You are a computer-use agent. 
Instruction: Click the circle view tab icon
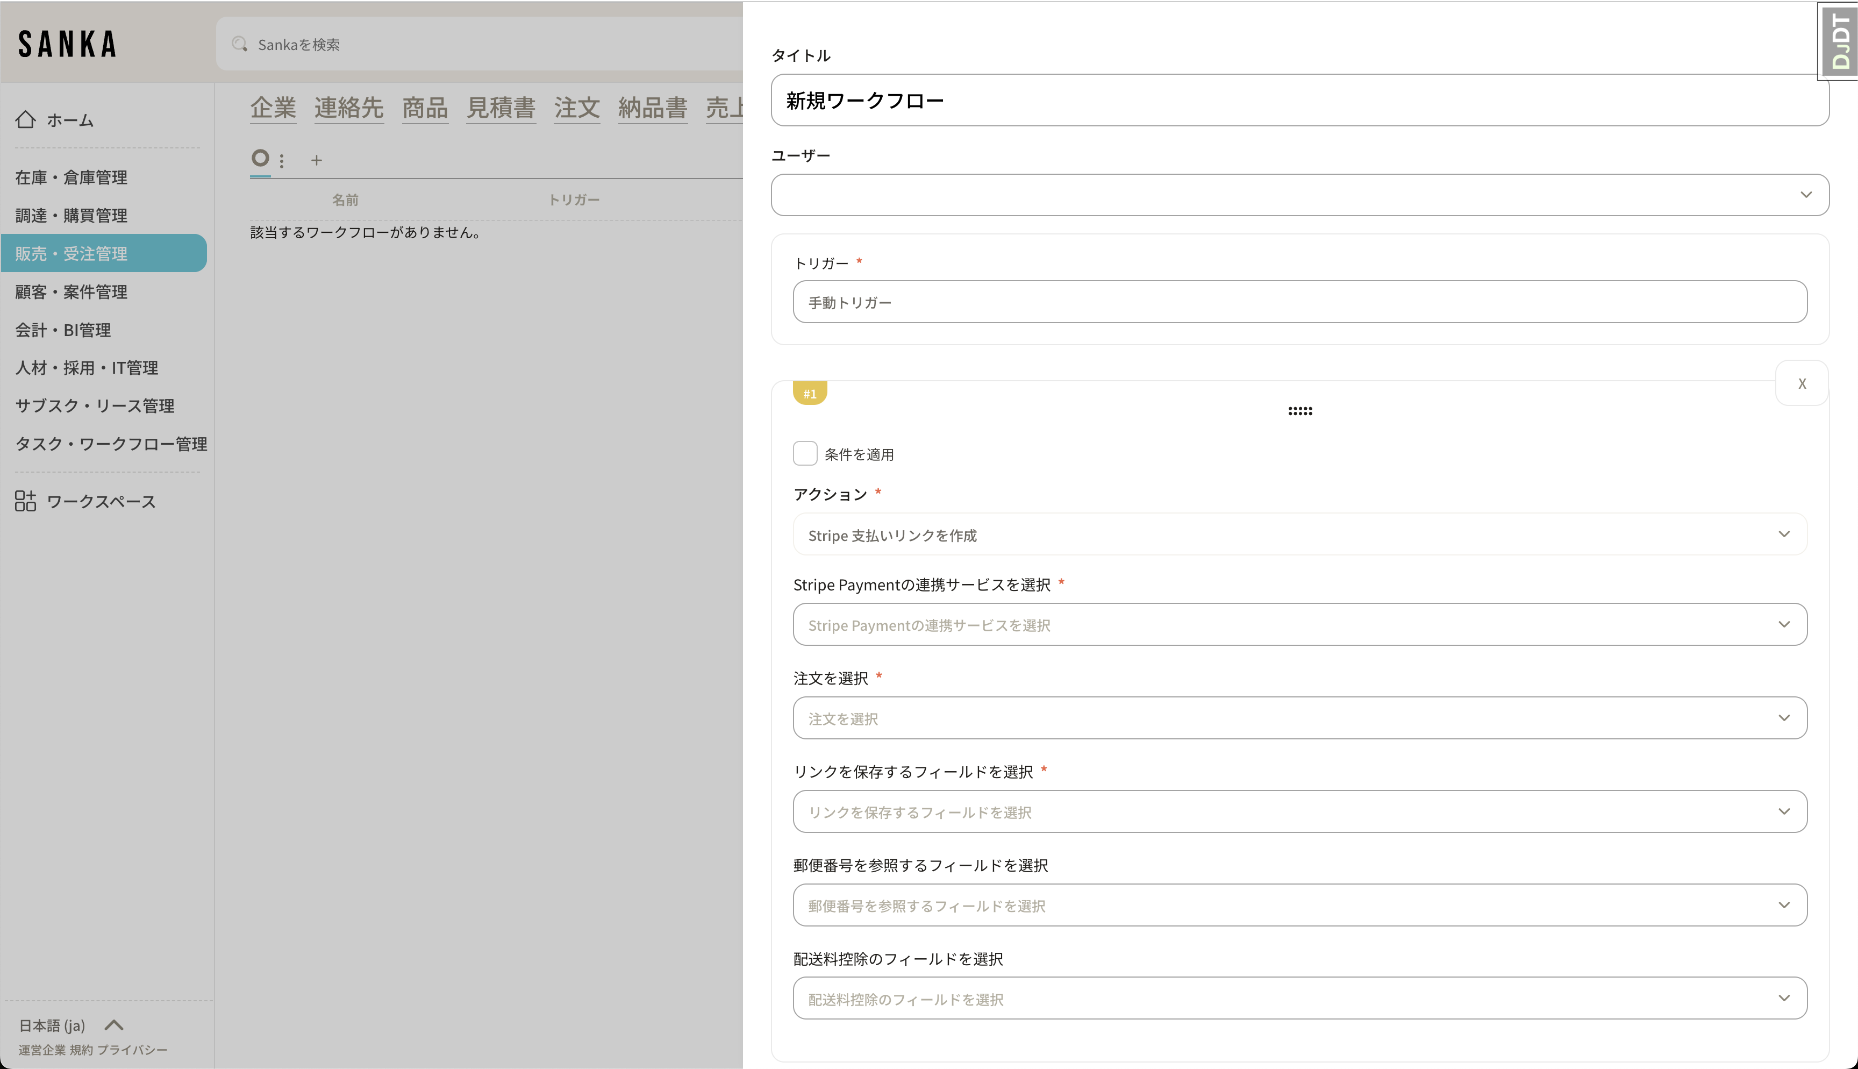click(260, 158)
